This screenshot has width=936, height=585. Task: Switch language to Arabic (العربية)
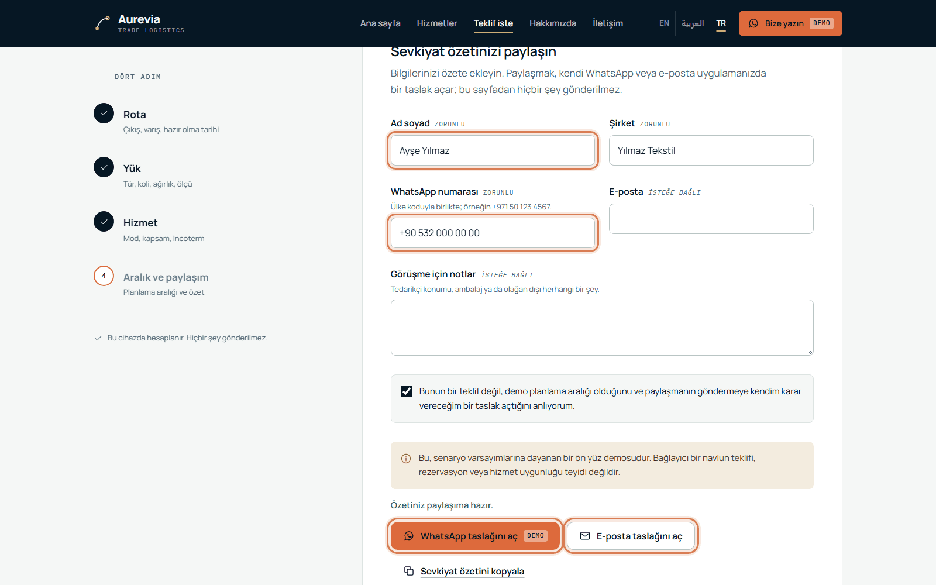pyautogui.click(x=693, y=23)
